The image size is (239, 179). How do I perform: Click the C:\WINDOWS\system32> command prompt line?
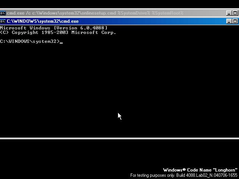point(31,41)
